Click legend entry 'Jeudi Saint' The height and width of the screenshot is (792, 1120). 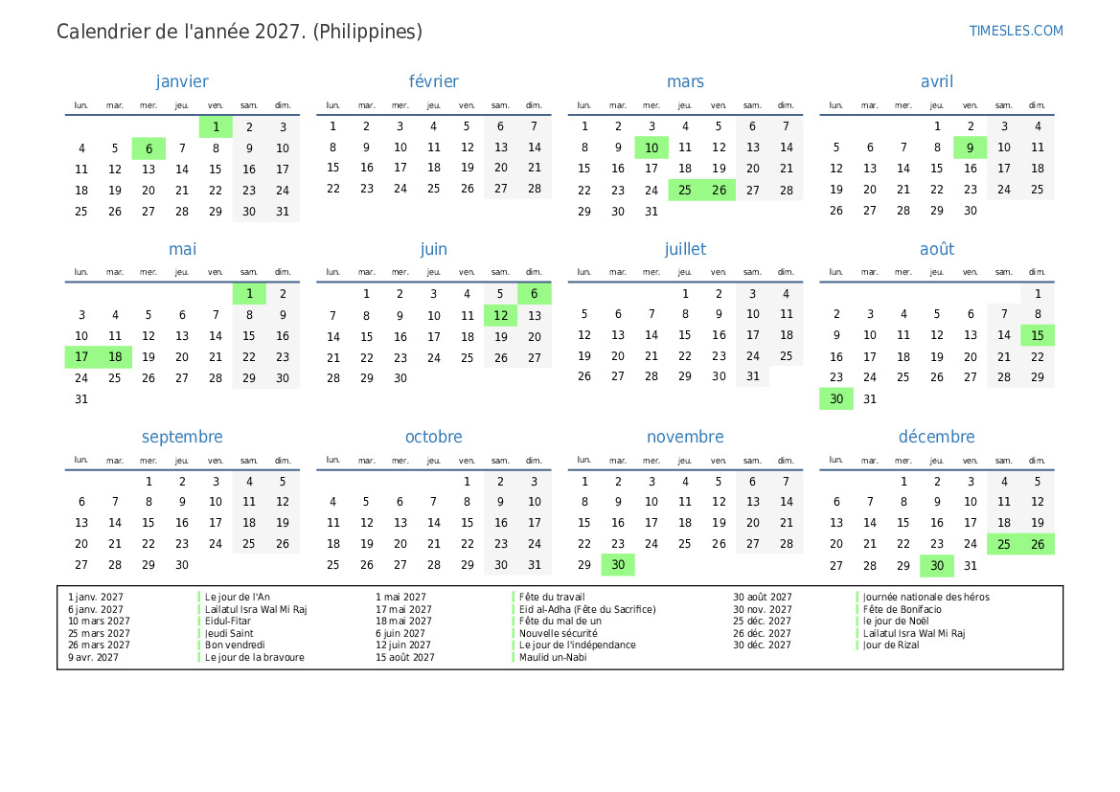click(229, 633)
